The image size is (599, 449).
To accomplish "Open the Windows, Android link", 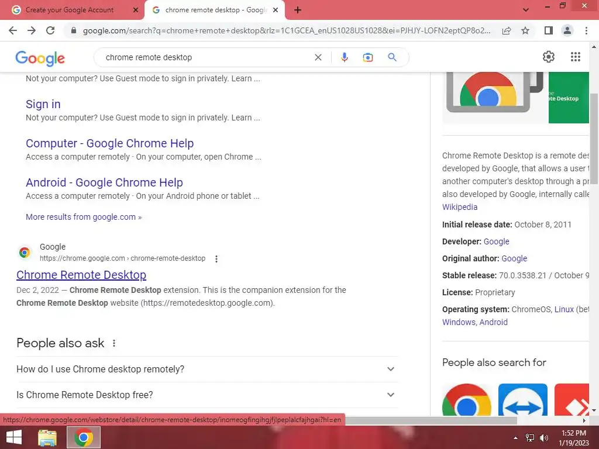I will pos(475,322).
